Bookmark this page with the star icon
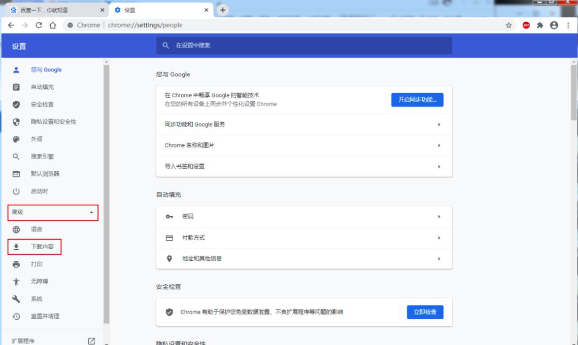 [508, 25]
